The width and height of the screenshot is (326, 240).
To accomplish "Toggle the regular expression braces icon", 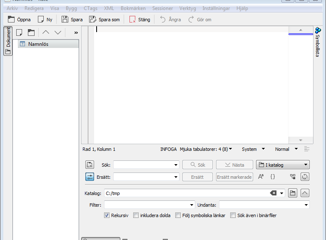I will point(273,177).
